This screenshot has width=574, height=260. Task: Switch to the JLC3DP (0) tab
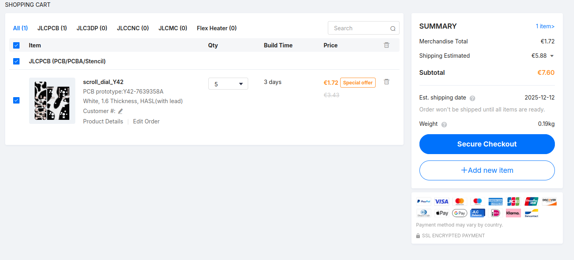point(92,28)
